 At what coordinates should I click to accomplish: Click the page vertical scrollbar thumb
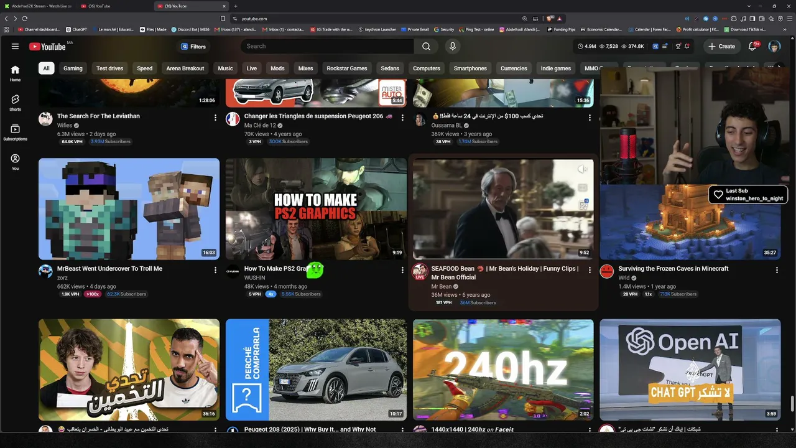click(792, 403)
